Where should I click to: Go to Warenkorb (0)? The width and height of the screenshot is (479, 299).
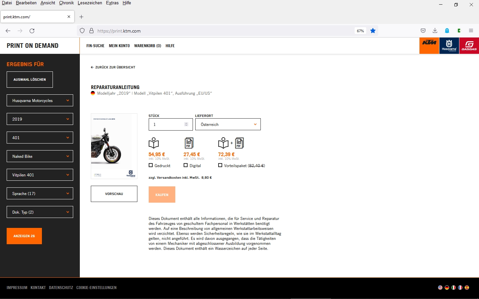tap(147, 46)
